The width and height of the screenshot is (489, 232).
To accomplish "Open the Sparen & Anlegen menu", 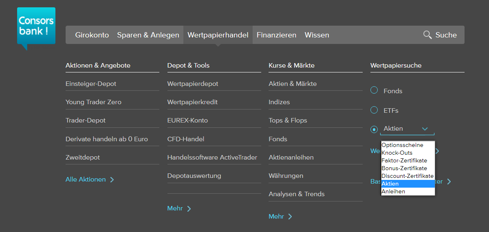I will tap(148, 35).
